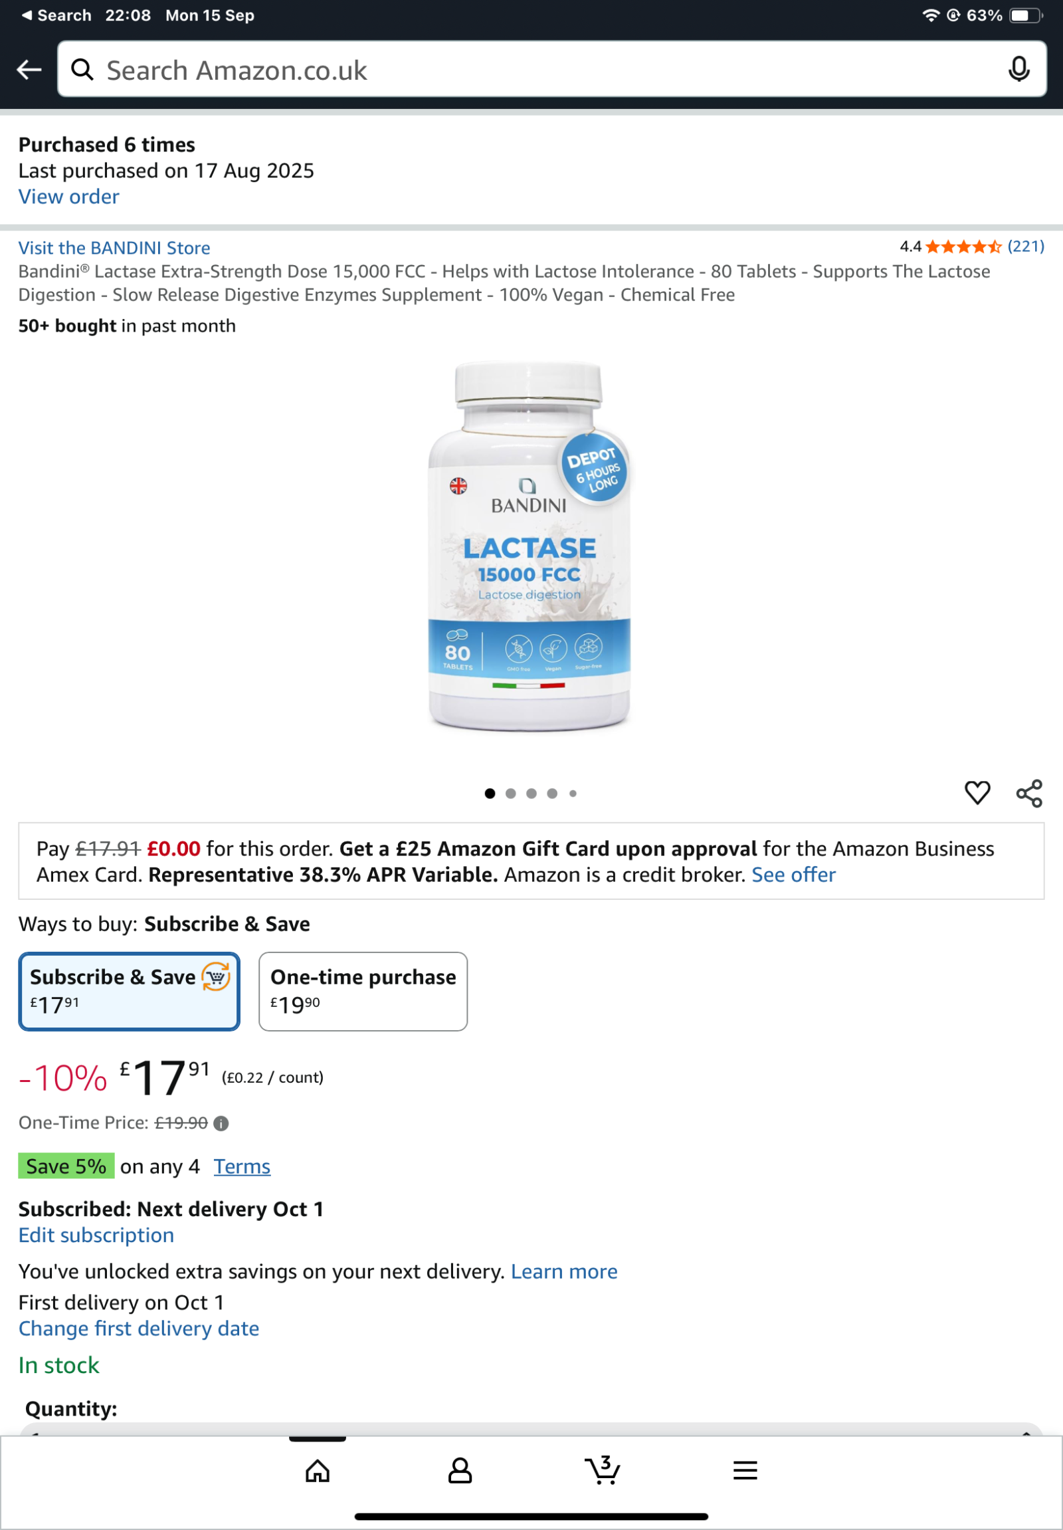This screenshot has width=1063, height=1530.
Task: Expand the Quantity dropdown
Action: 531,1429
